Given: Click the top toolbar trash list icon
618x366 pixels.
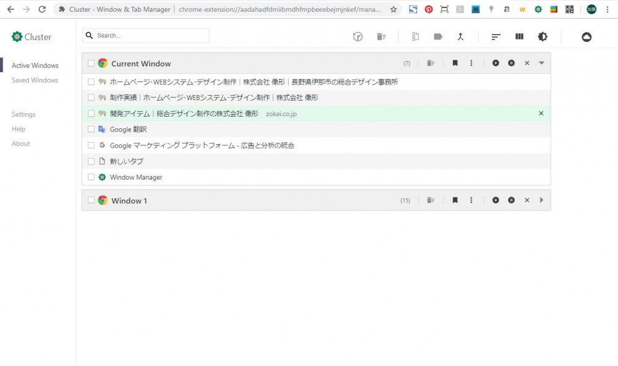Looking at the screenshot, I should click(381, 36).
